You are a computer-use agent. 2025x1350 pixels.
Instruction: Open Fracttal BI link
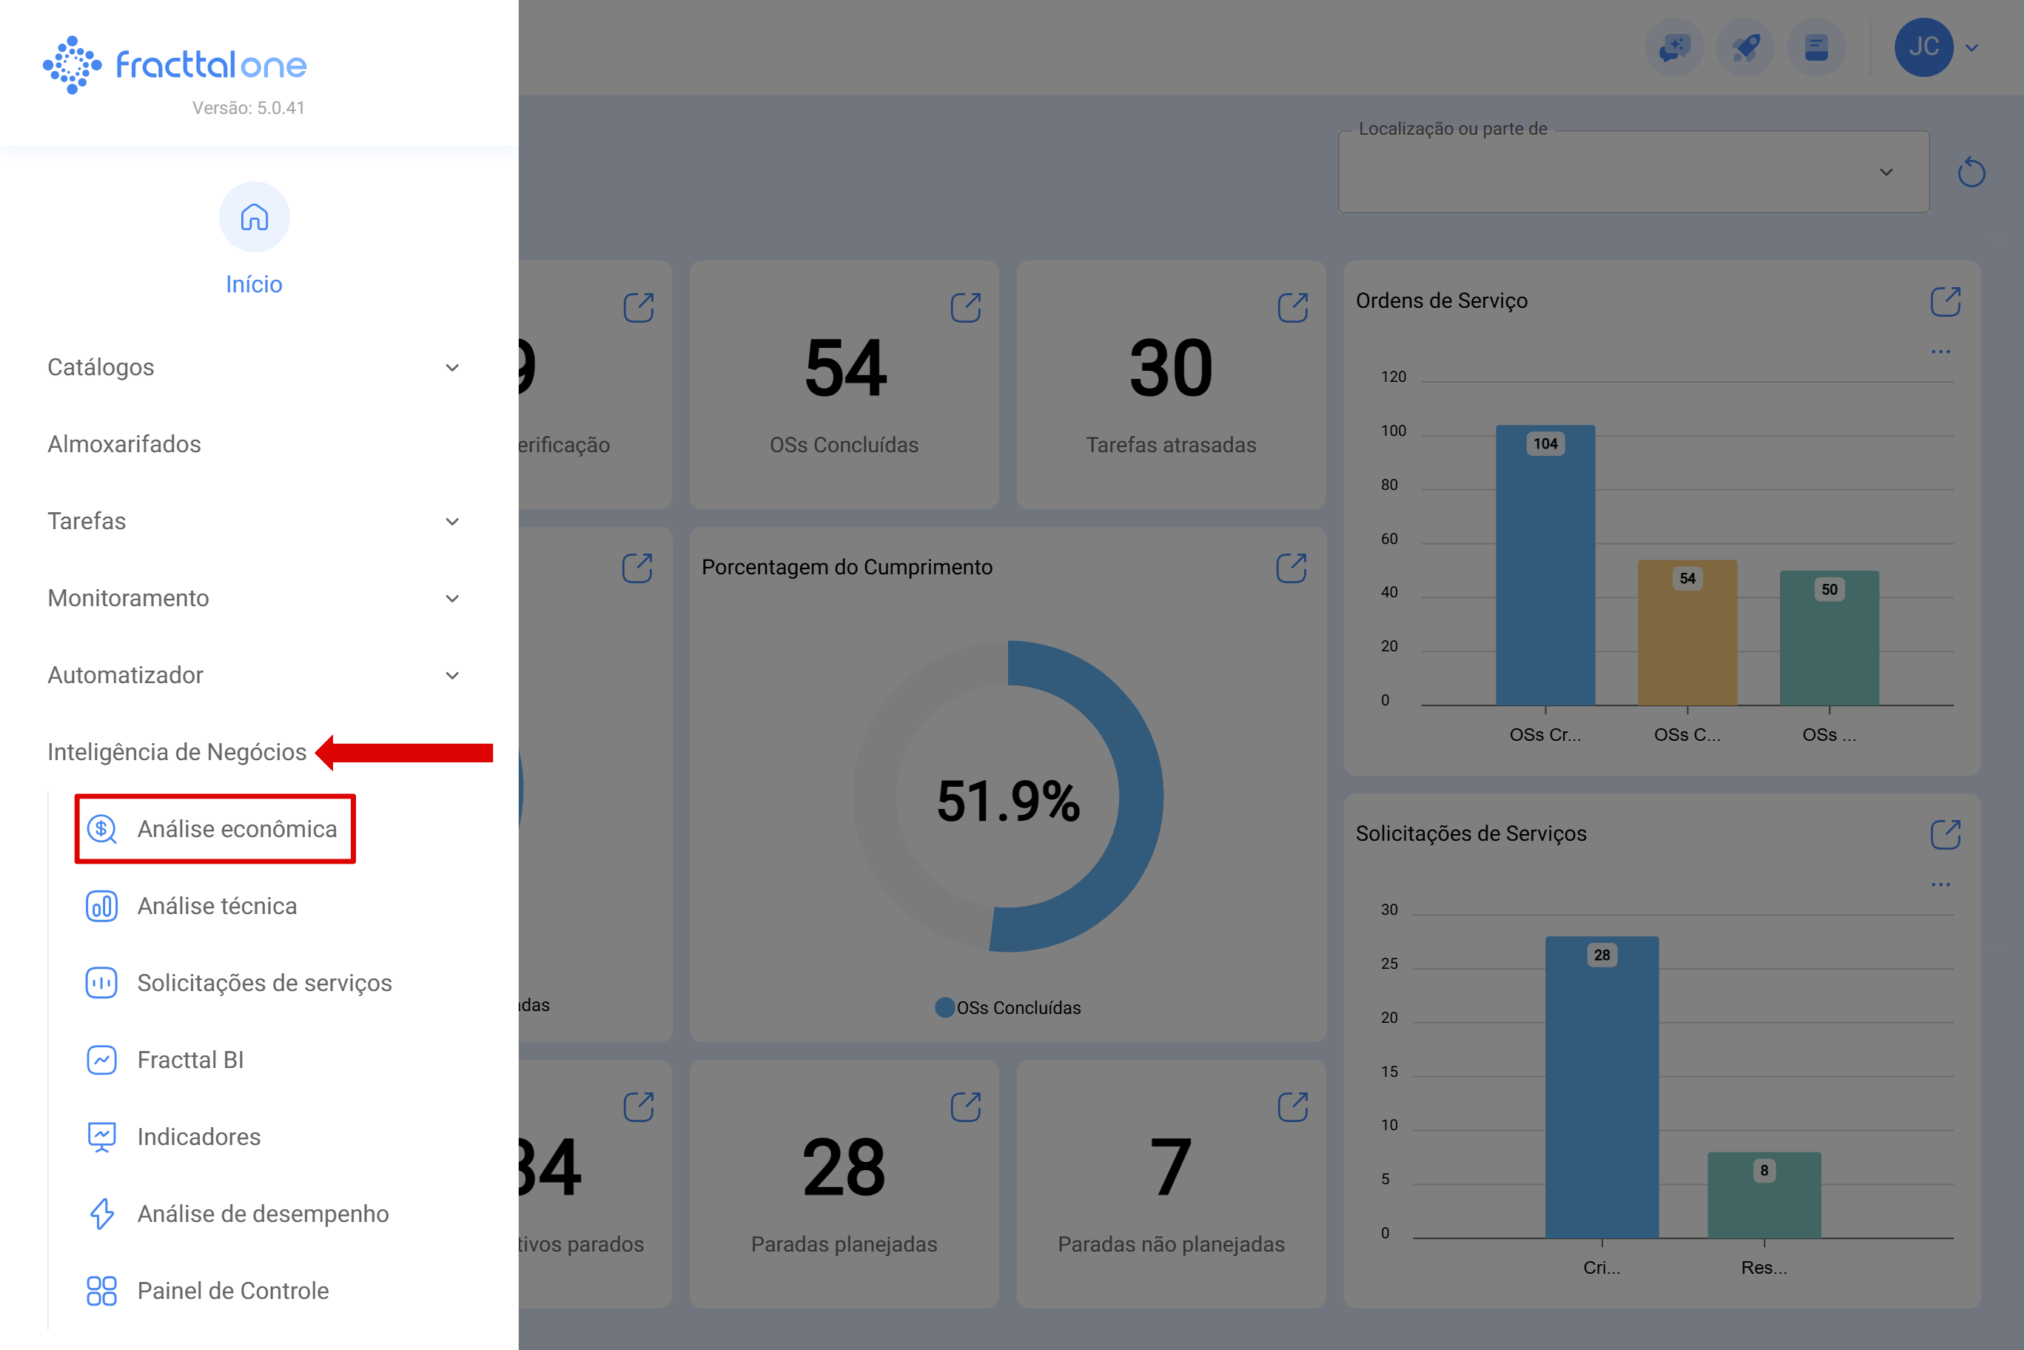(191, 1060)
